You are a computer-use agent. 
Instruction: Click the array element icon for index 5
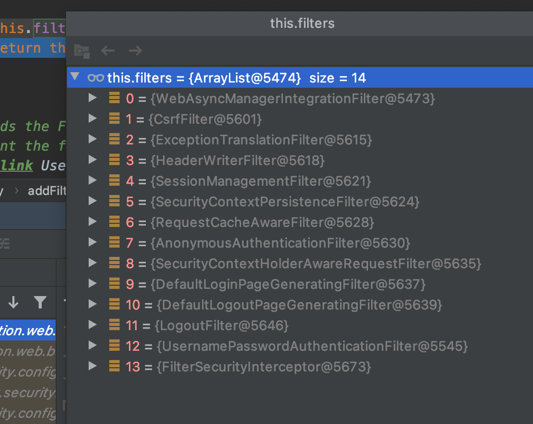click(x=114, y=201)
